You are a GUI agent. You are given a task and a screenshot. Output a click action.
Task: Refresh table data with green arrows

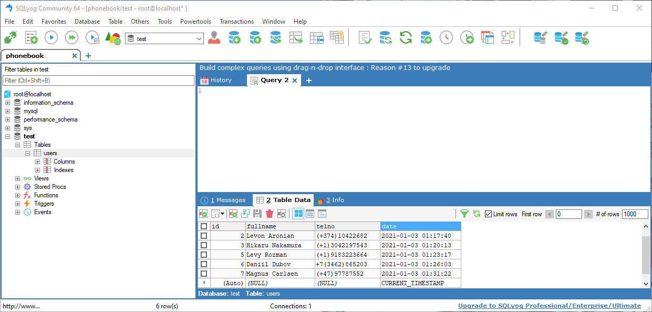pos(477,214)
